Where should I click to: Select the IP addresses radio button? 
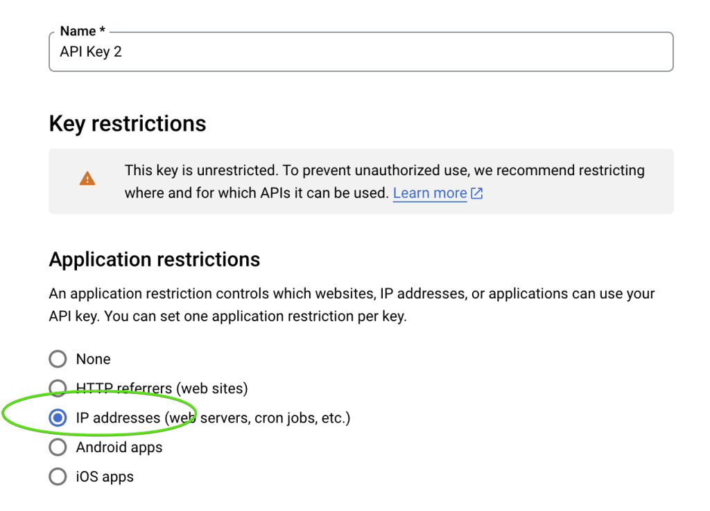click(58, 418)
